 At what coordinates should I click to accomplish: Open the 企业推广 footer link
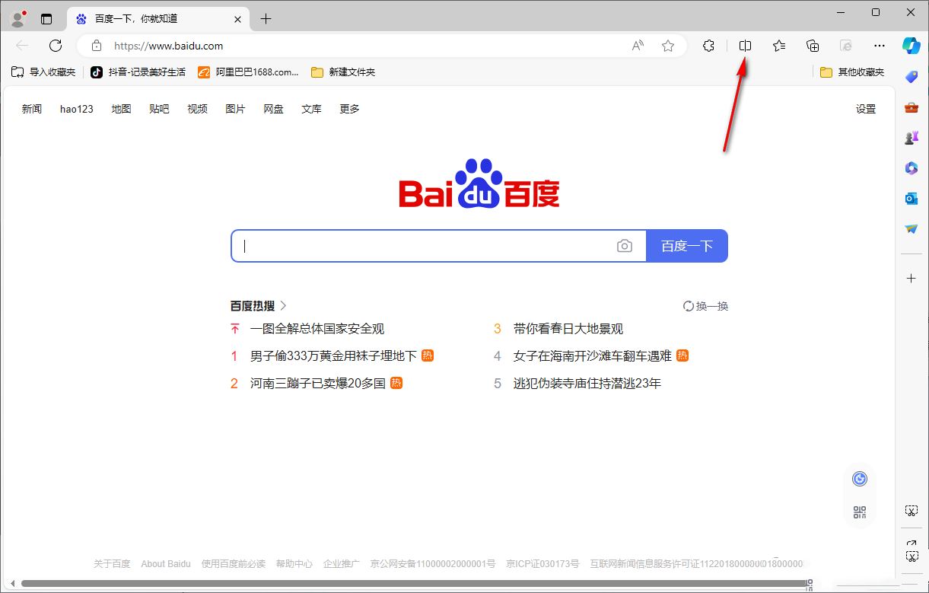(x=342, y=564)
